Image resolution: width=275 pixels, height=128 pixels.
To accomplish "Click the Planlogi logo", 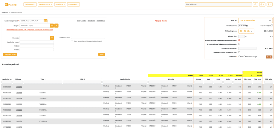I will click(11, 5).
